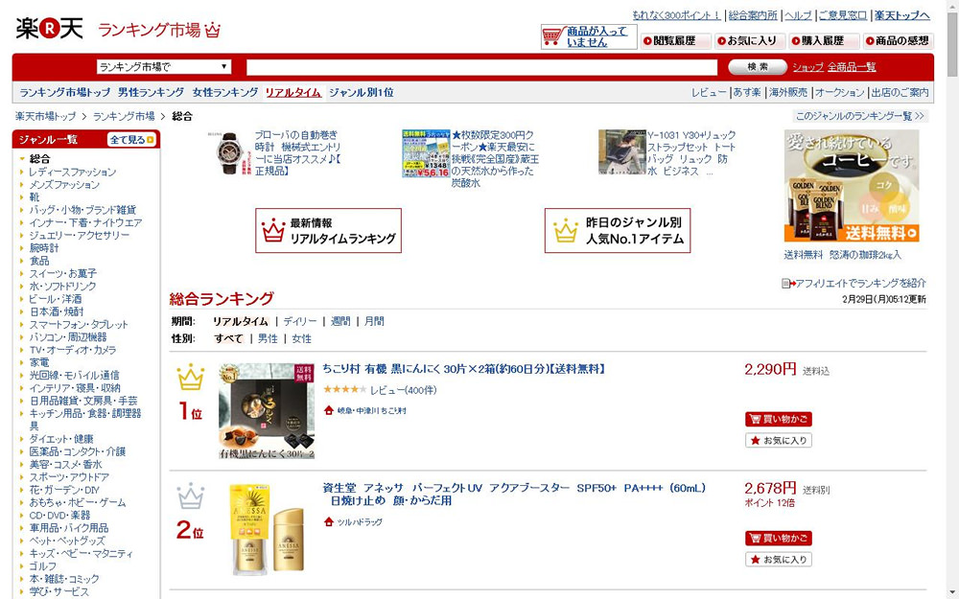
Task: Open the shopping cart icon
Action: coord(551,36)
